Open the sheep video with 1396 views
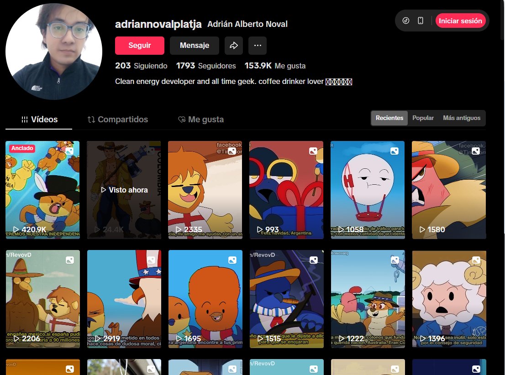The width and height of the screenshot is (505, 375). click(449, 299)
